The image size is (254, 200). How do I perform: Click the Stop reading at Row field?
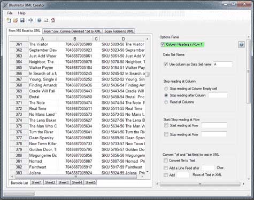[x=214, y=134]
